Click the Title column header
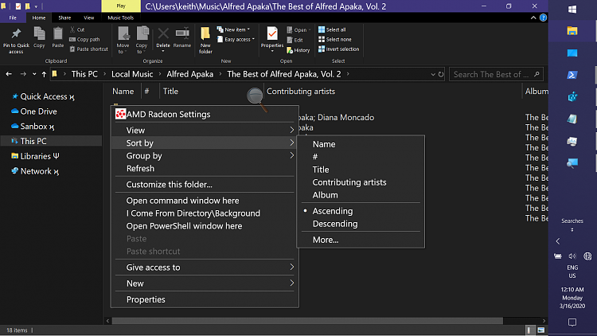Screen dimensions: 597x336 coord(170,92)
